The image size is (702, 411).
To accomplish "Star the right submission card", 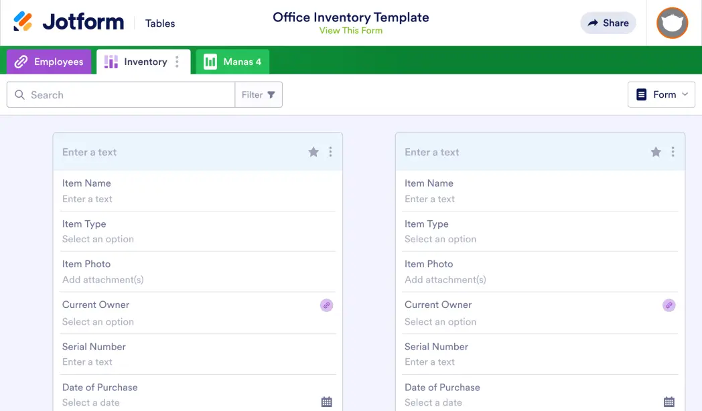I will pyautogui.click(x=656, y=152).
